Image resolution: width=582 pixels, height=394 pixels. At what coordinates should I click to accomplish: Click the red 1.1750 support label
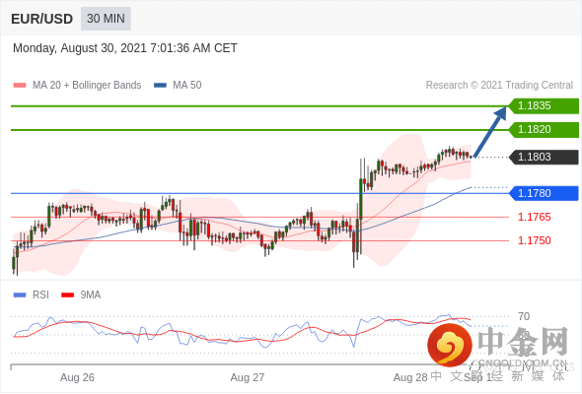pos(534,241)
